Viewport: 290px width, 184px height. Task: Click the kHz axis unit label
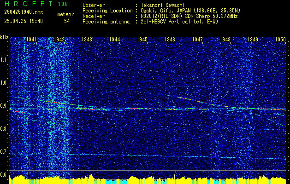pos(4,37)
